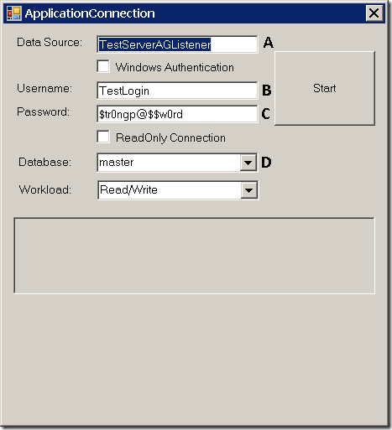The image size is (392, 430).
Task: Tick the ReadOnly Connection checkbox
Action: [x=103, y=137]
